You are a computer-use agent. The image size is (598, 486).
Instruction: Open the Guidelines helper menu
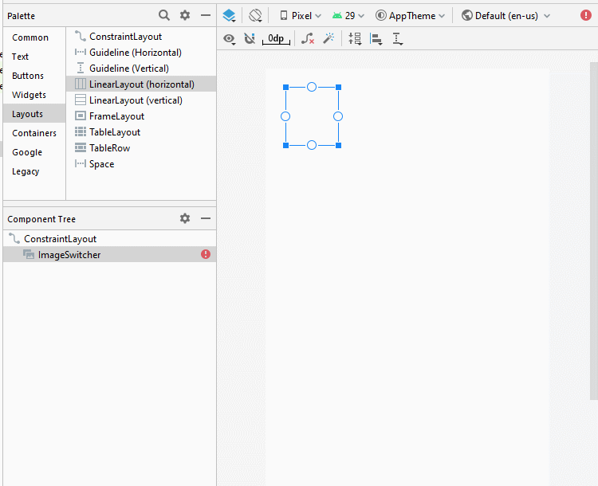pos(397,38)
